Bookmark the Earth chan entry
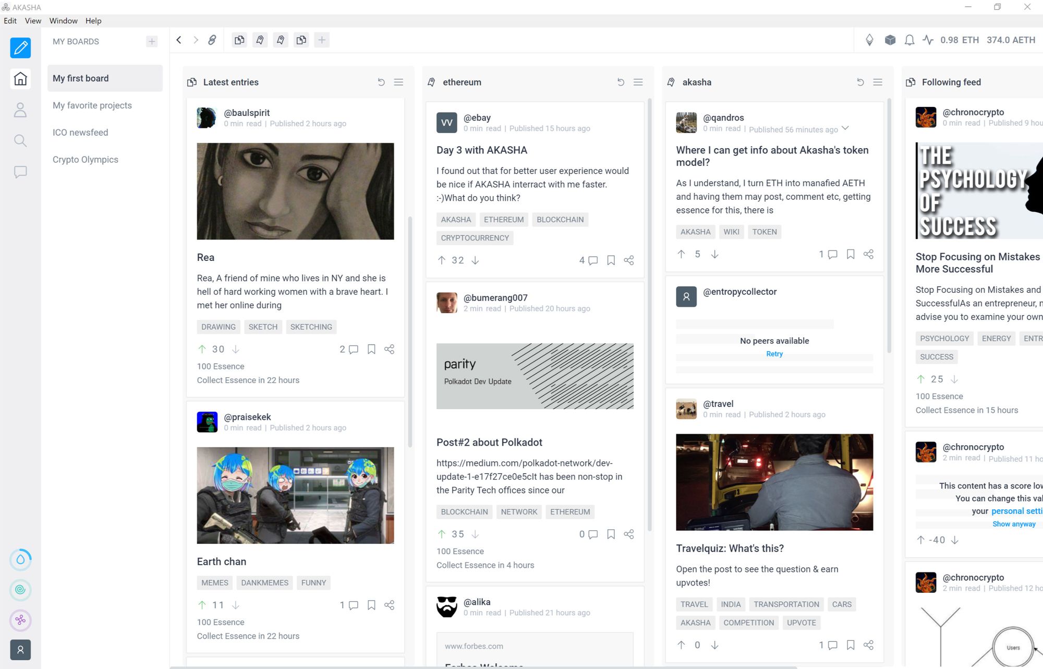This screenshot has width=1043, height=669. pyautogui.click(x=371, y=605)
